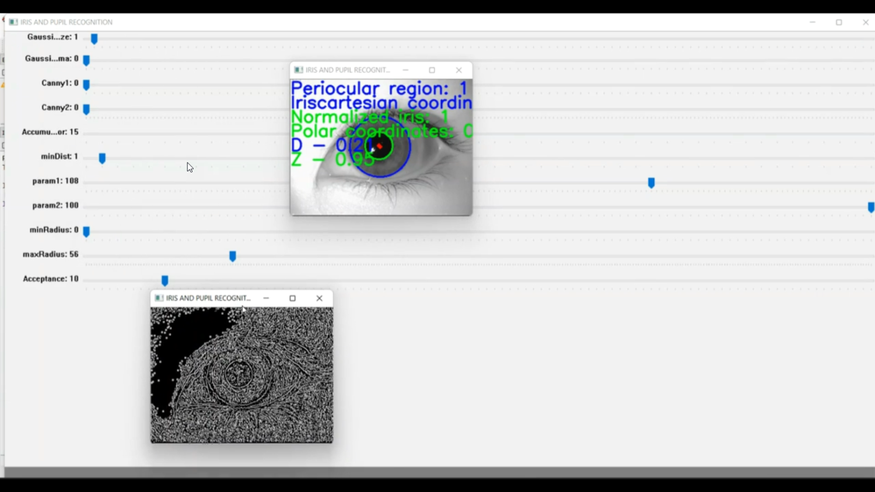Click the 'Normalized iris: 1' overlay text

pos(370,117)
